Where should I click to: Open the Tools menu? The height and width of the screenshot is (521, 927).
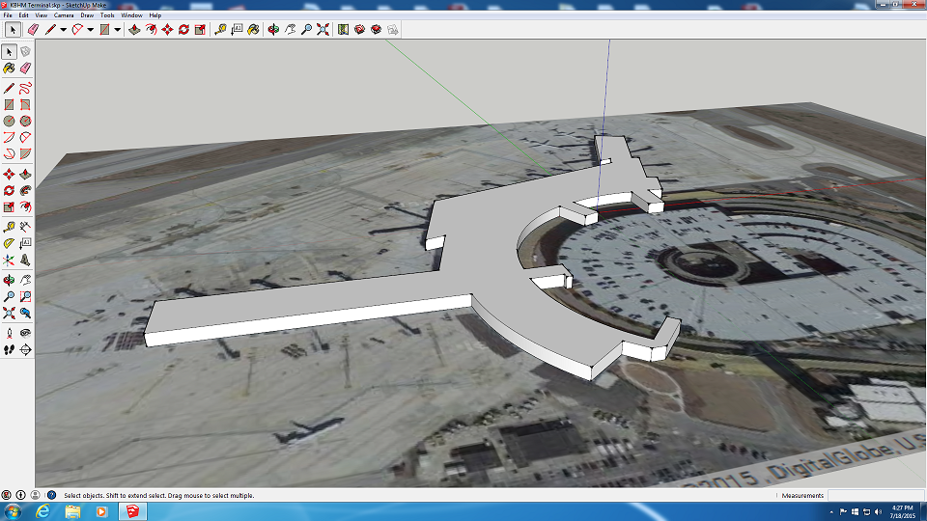pos(107,15)
